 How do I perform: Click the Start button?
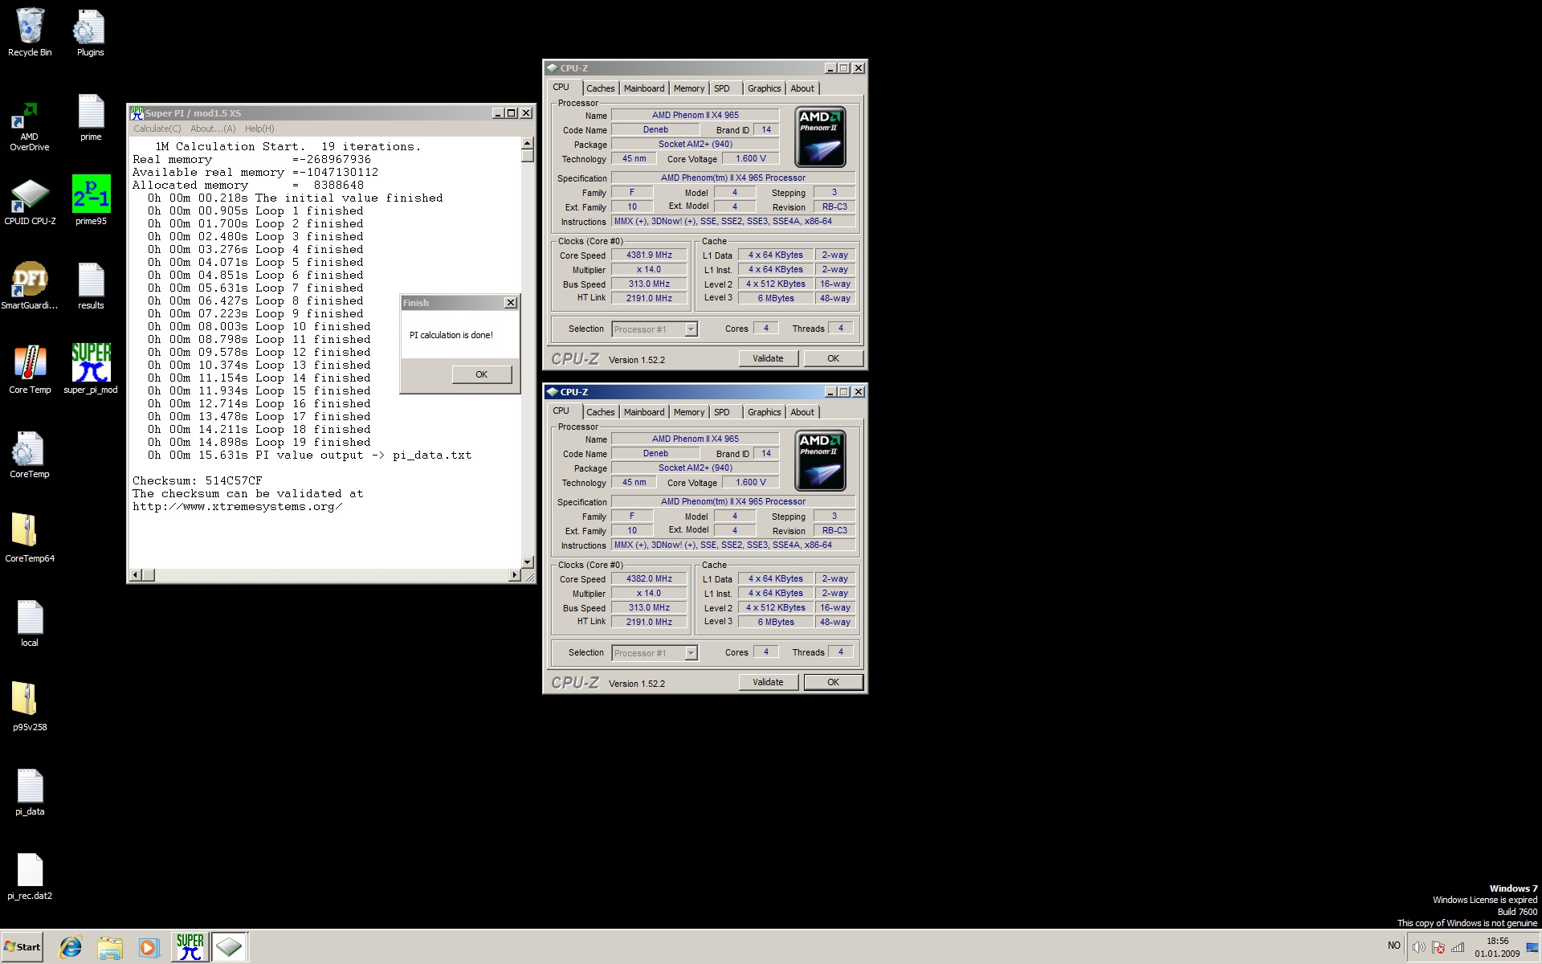[x=22, y=947]
